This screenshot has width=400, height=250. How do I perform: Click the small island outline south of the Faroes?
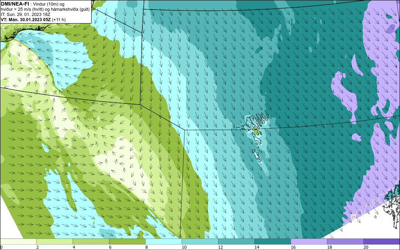258,156
